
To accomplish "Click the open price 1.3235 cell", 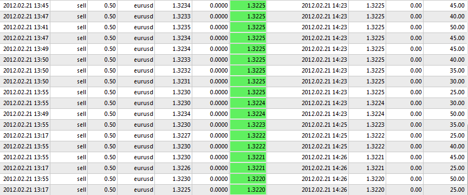I will [x=181, y=28].
